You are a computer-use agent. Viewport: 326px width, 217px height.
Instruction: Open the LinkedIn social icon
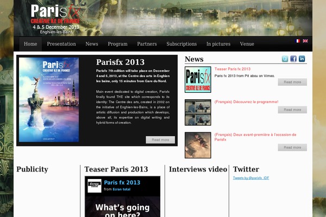point(302,59)
